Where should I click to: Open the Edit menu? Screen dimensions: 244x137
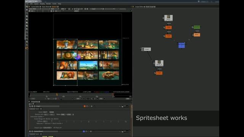click(x=31, y=4)
